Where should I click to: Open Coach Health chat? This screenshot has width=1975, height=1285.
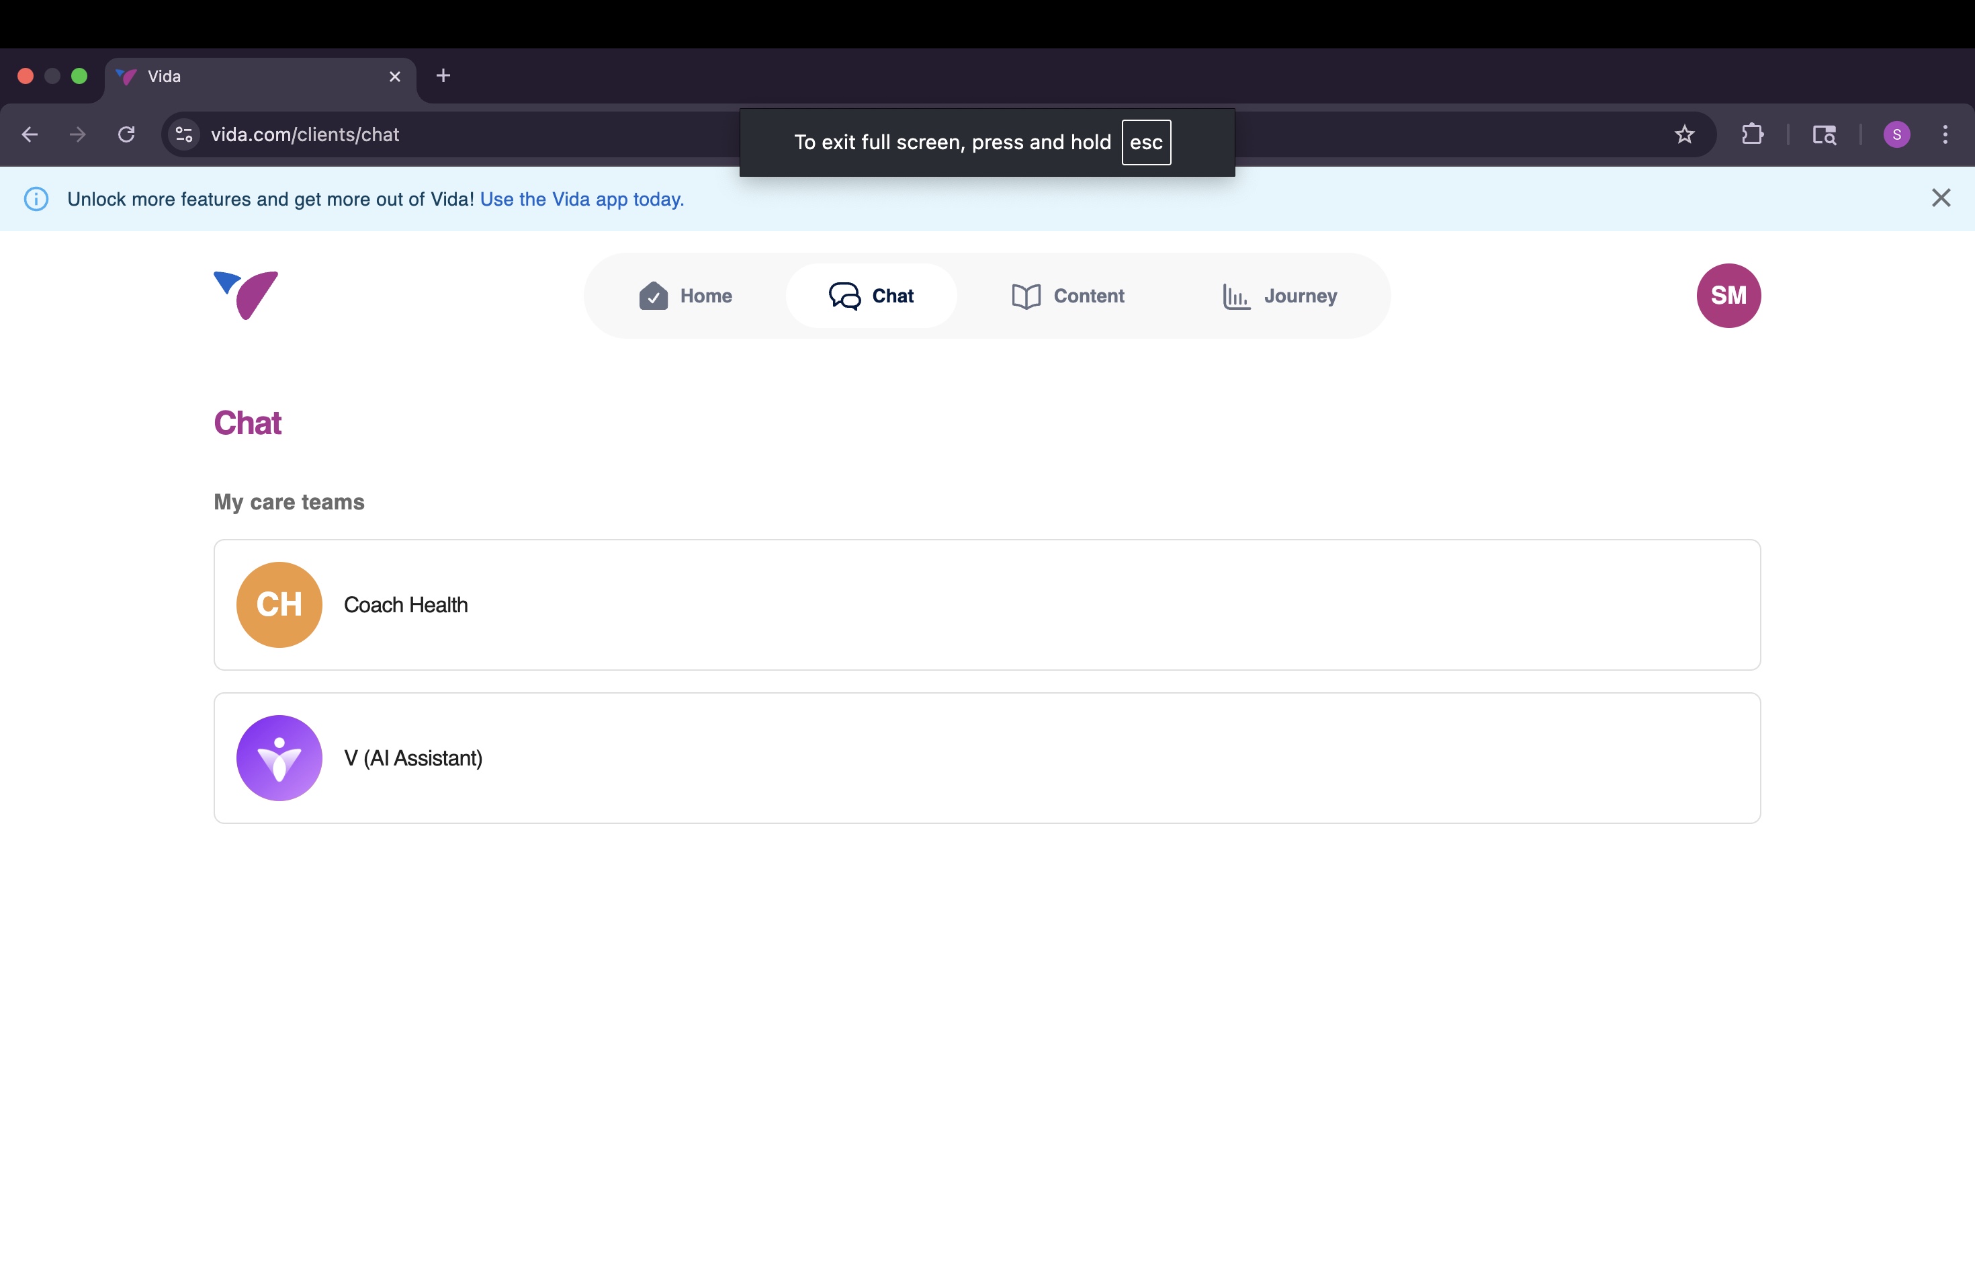click(986, 604)
